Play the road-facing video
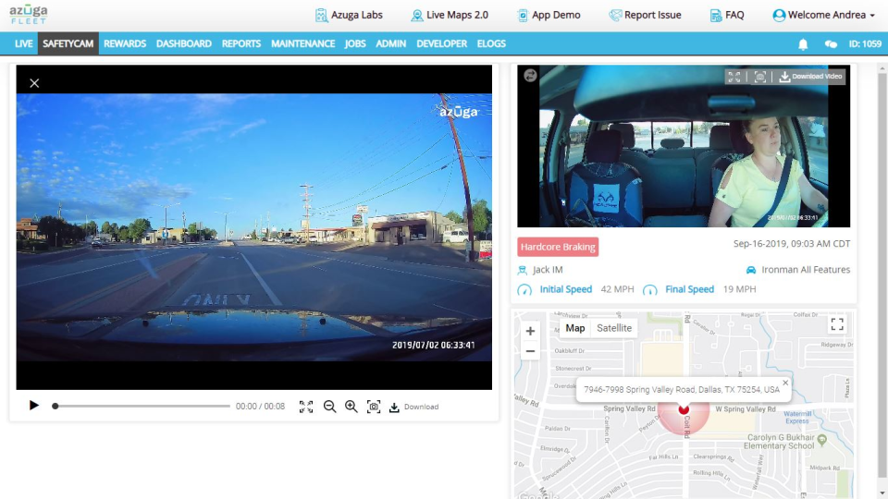The height and width of the screenshot is (499, 888). [34, 406]
